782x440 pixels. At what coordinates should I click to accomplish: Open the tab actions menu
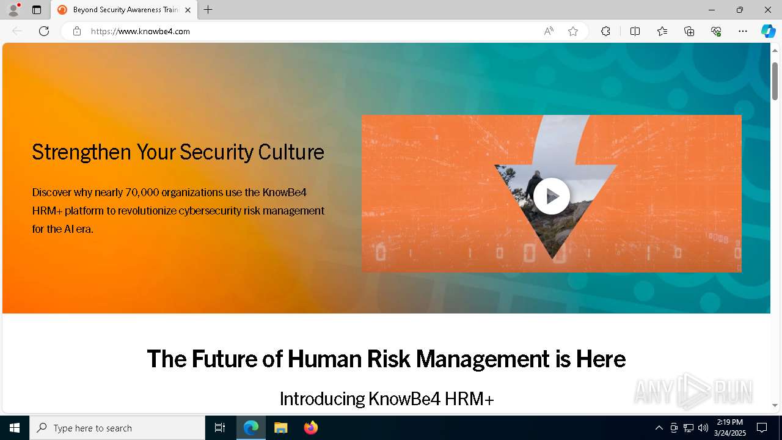pyautogui.click(x=37, y=10)
